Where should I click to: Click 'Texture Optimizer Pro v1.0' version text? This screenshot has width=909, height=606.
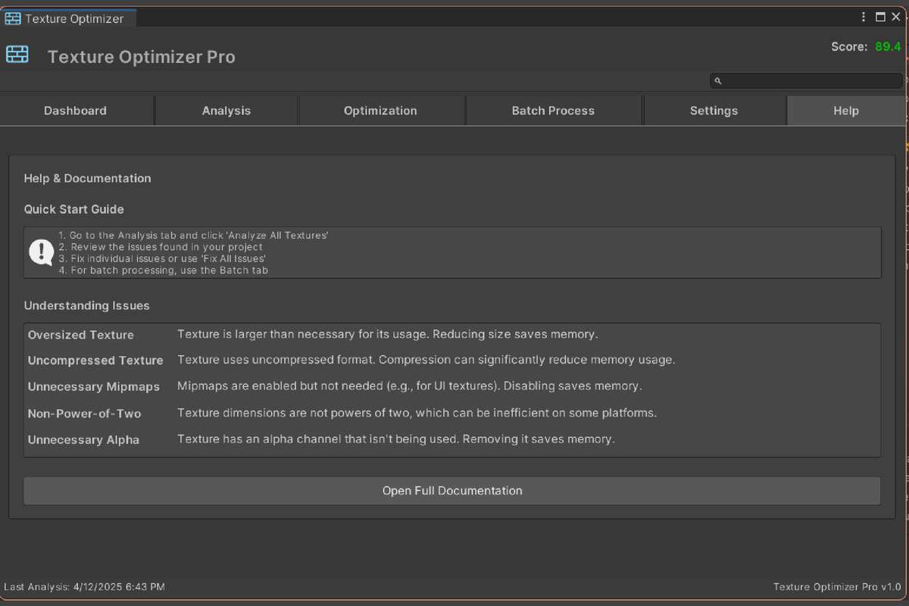837,587
